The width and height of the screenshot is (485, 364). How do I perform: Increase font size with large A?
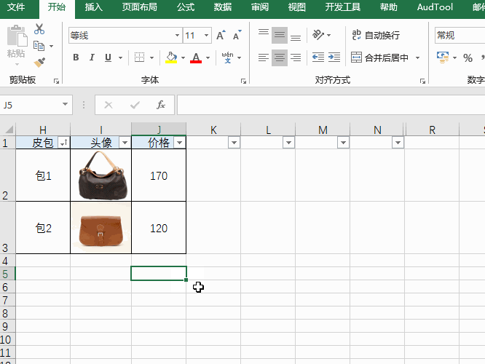coord(221,35)
